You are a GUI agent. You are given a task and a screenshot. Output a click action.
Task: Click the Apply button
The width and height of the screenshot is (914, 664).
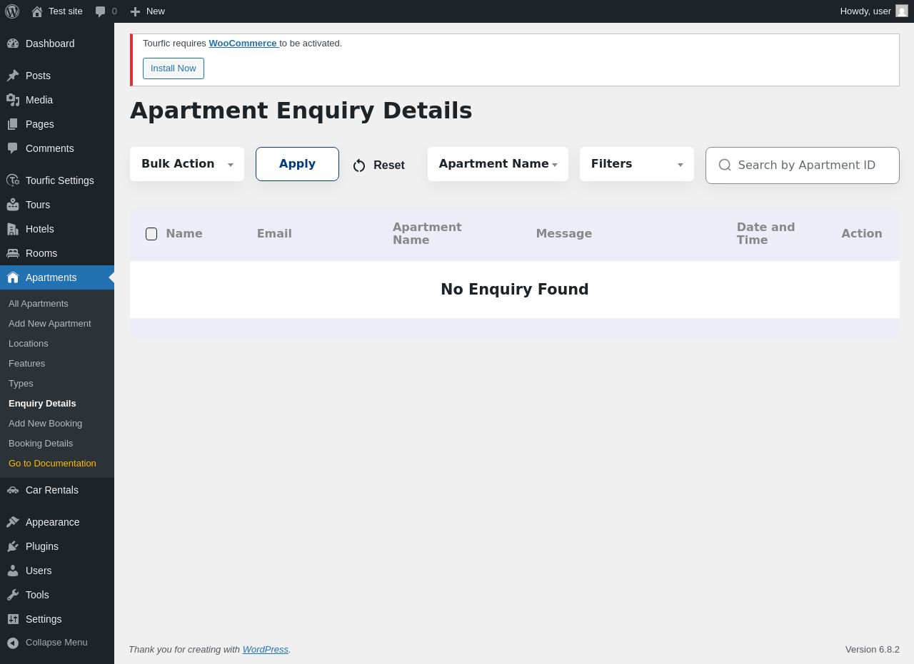point(297,164)
